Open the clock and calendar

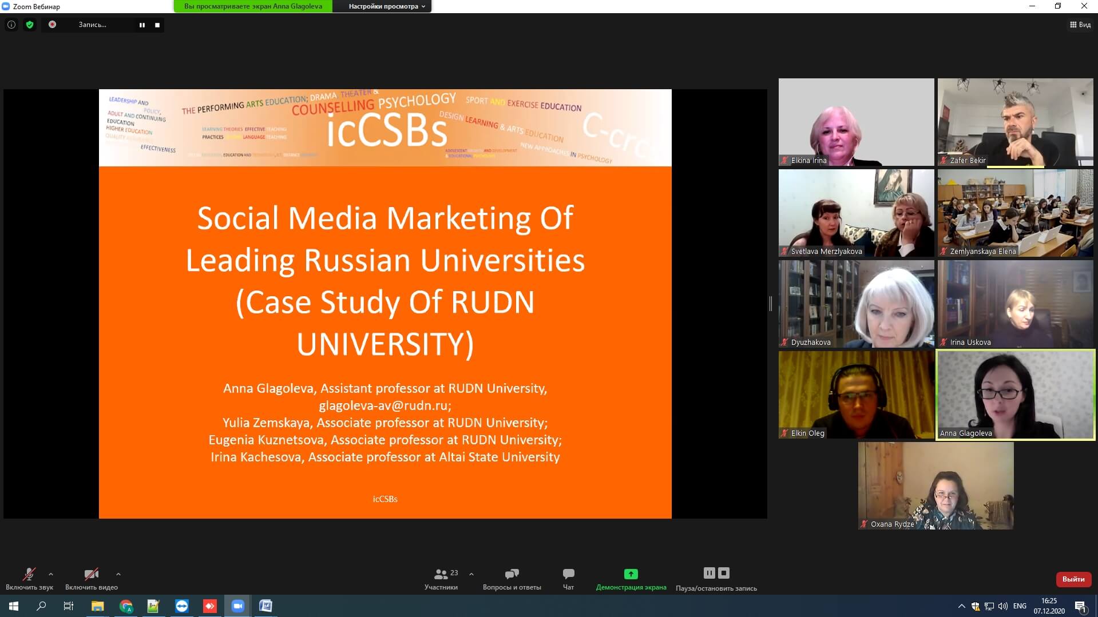(1049, 606)
